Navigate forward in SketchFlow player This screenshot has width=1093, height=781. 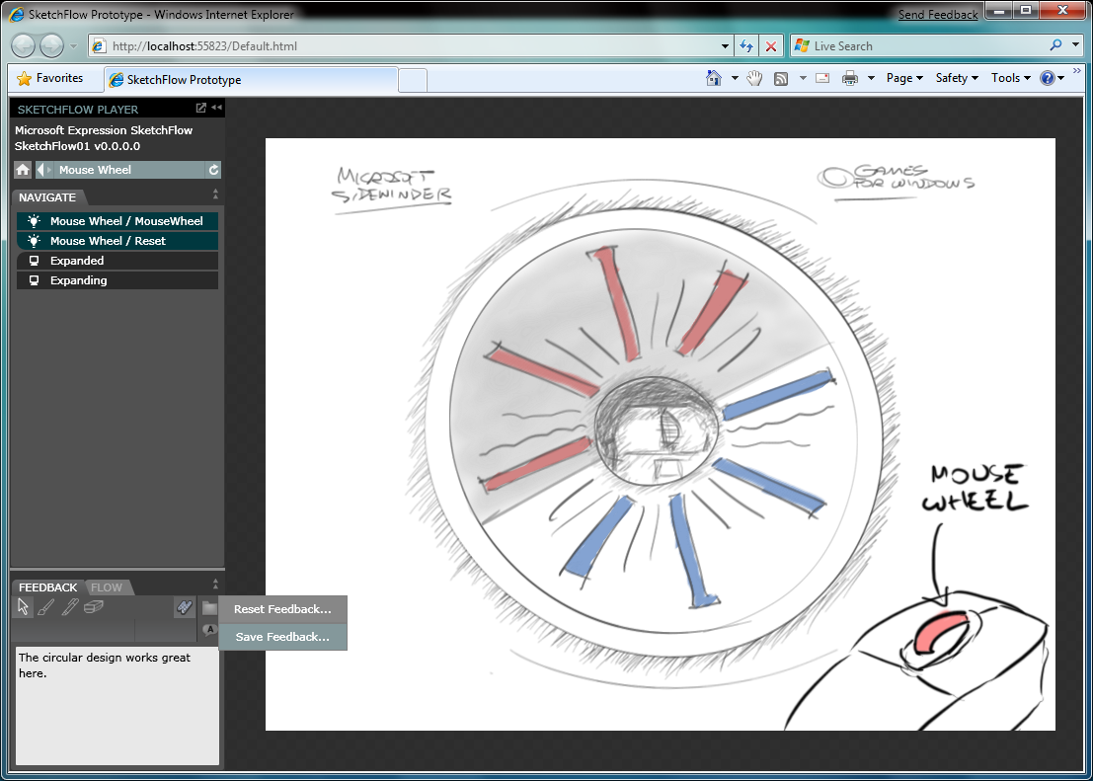click(x=49, y=170)
